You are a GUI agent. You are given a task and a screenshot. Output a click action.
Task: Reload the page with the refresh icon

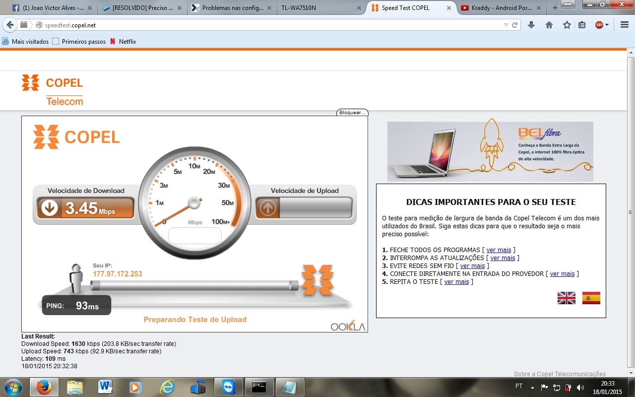[x=515, y=25]
